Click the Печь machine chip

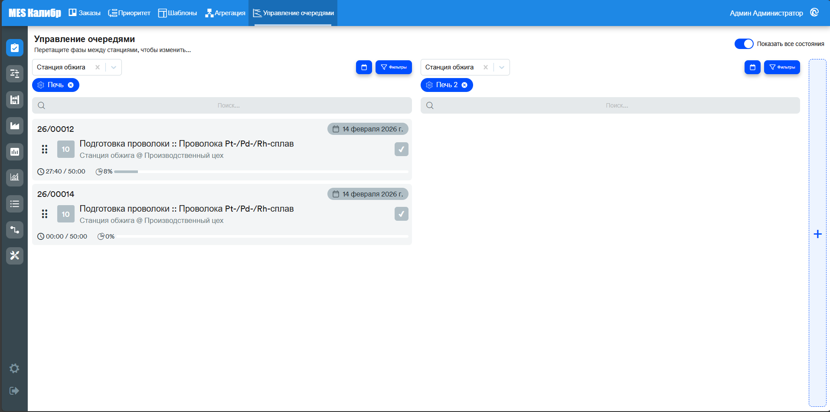pyautogui.click(x=56, y=85)
